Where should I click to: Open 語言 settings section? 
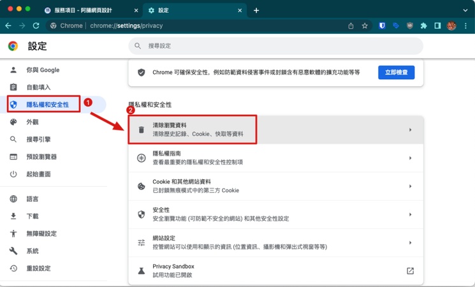point(33,199)
